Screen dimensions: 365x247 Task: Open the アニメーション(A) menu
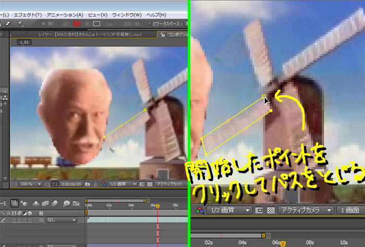(x=65, y=15)
